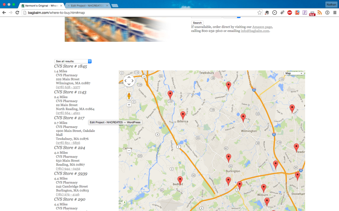339x211 pixels.
Task: Click the map marker at Billerica
Action: [x=183, y=115]
